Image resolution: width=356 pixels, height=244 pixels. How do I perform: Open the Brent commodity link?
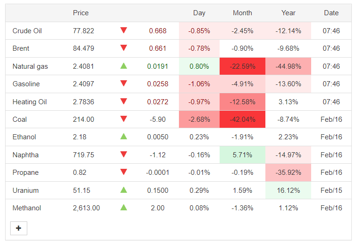(x=21, y=48)
